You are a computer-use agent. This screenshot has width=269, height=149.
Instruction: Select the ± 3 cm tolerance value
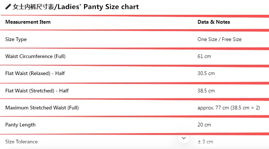pos(205,142)
